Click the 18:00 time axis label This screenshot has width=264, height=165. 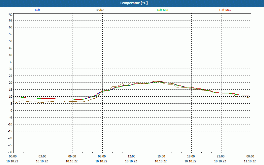point(191,156)
